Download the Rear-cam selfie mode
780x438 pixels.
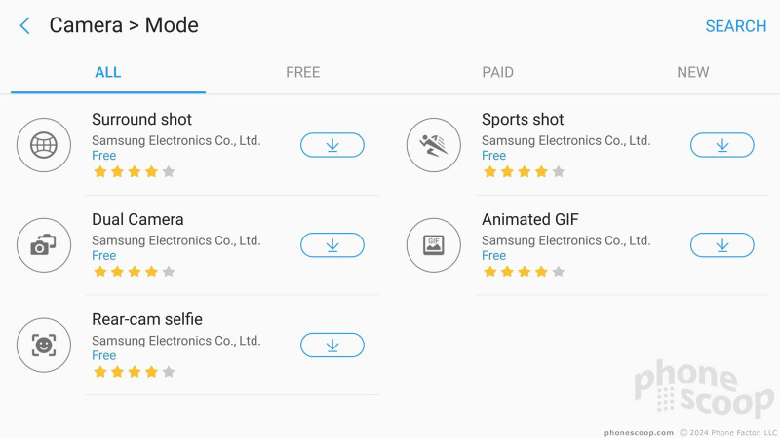(x=332, y=346)
